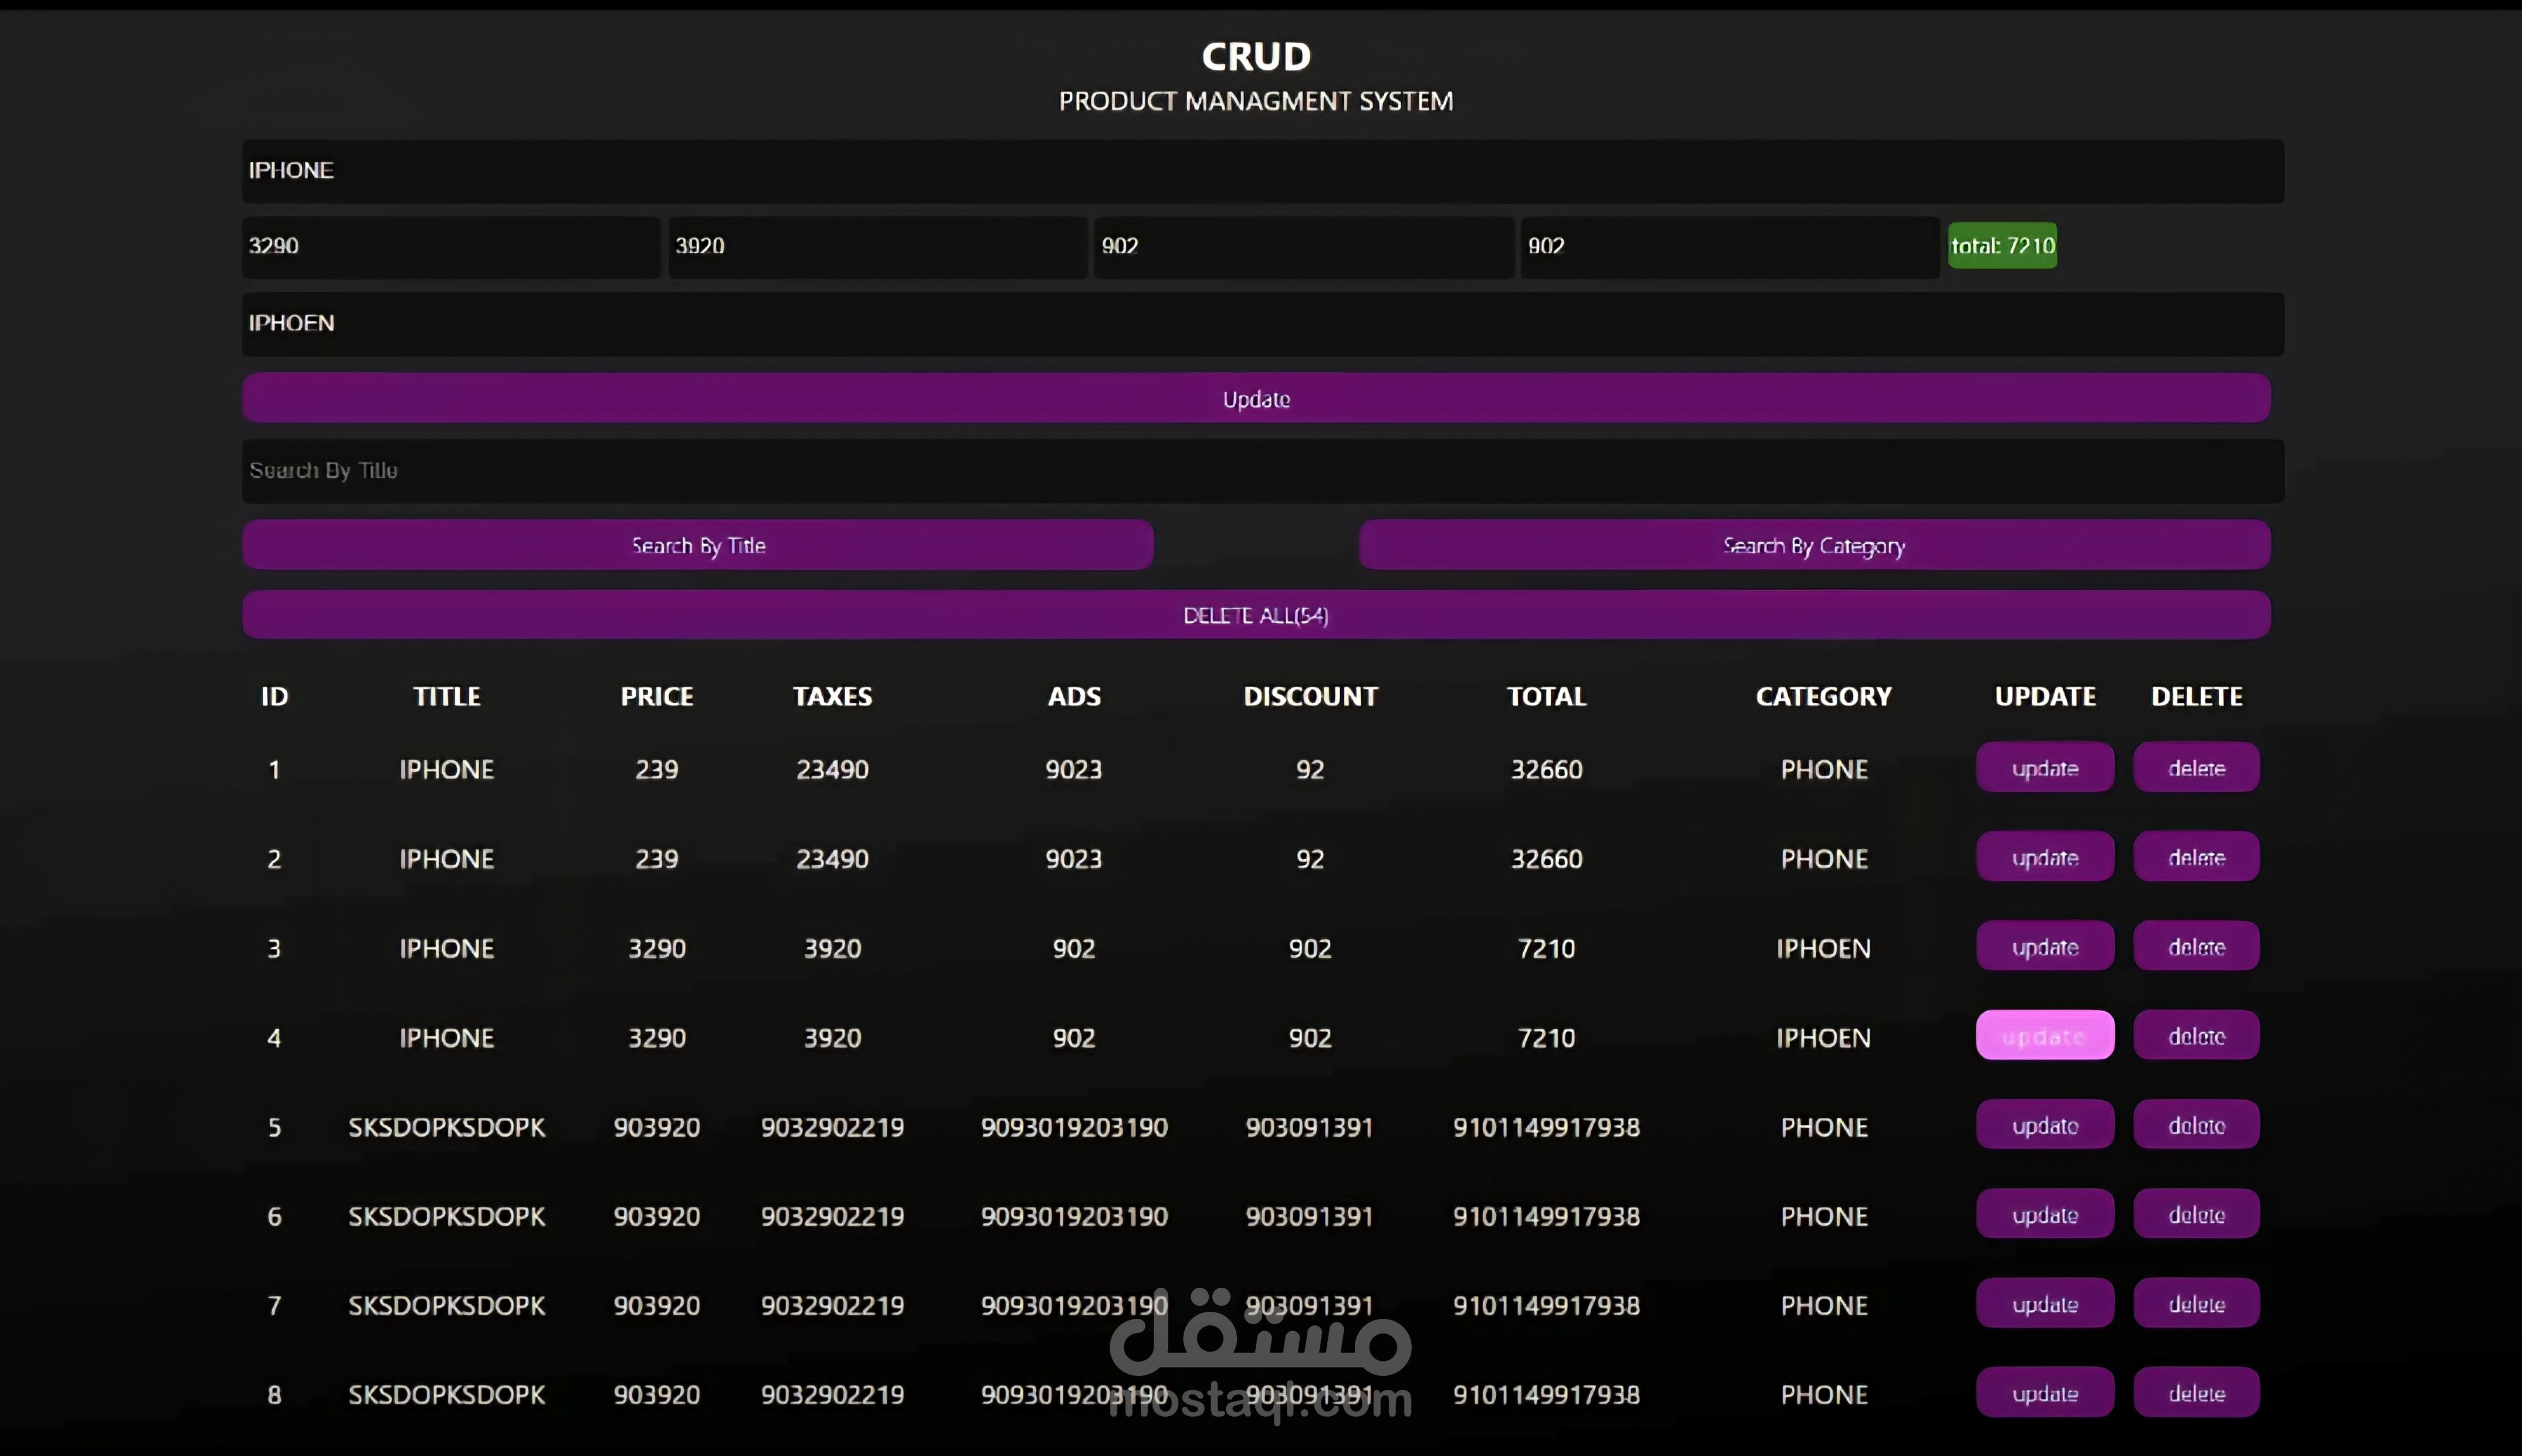
Task: Delete product in row 6
Action: click(2196, 1214)
